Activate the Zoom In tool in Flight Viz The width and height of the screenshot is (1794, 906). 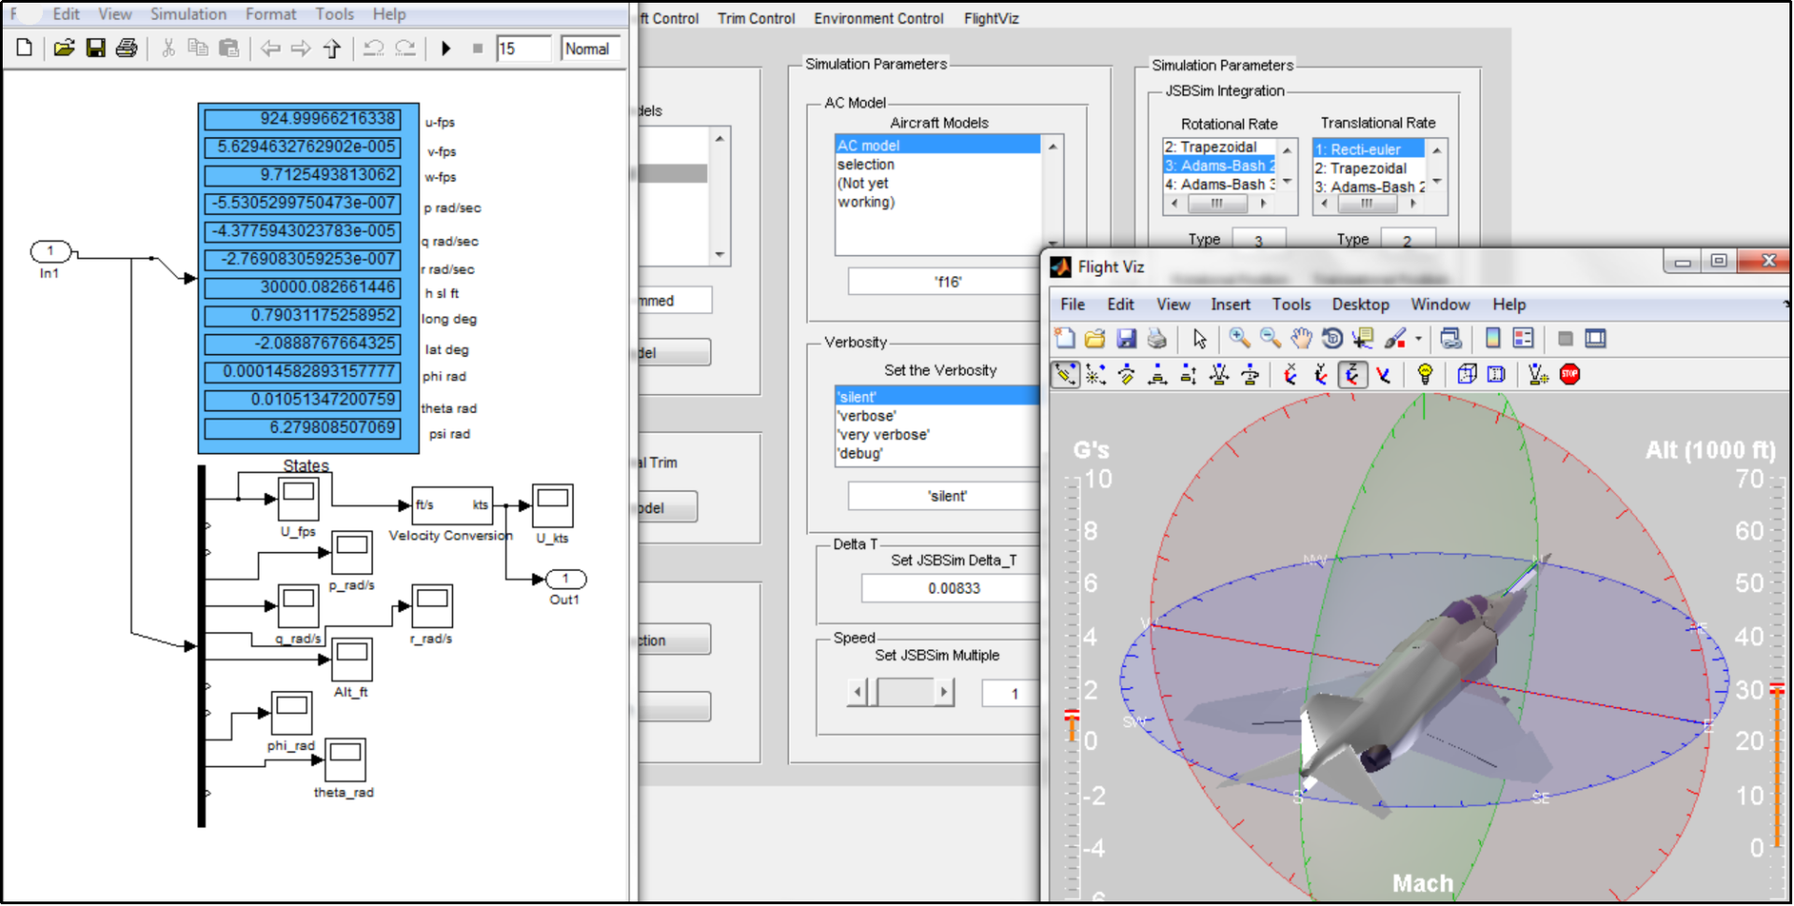(x=1240, y=338)
